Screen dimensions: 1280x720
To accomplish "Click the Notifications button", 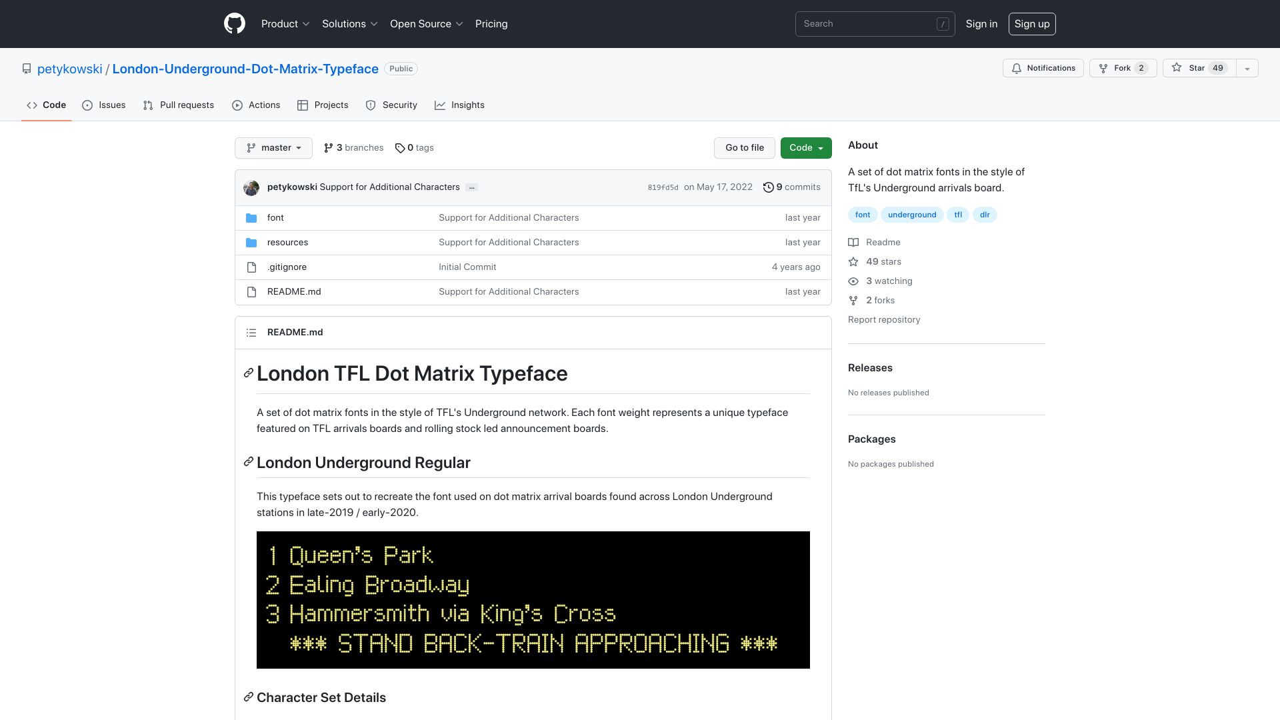I will (x=1043, y=68).
